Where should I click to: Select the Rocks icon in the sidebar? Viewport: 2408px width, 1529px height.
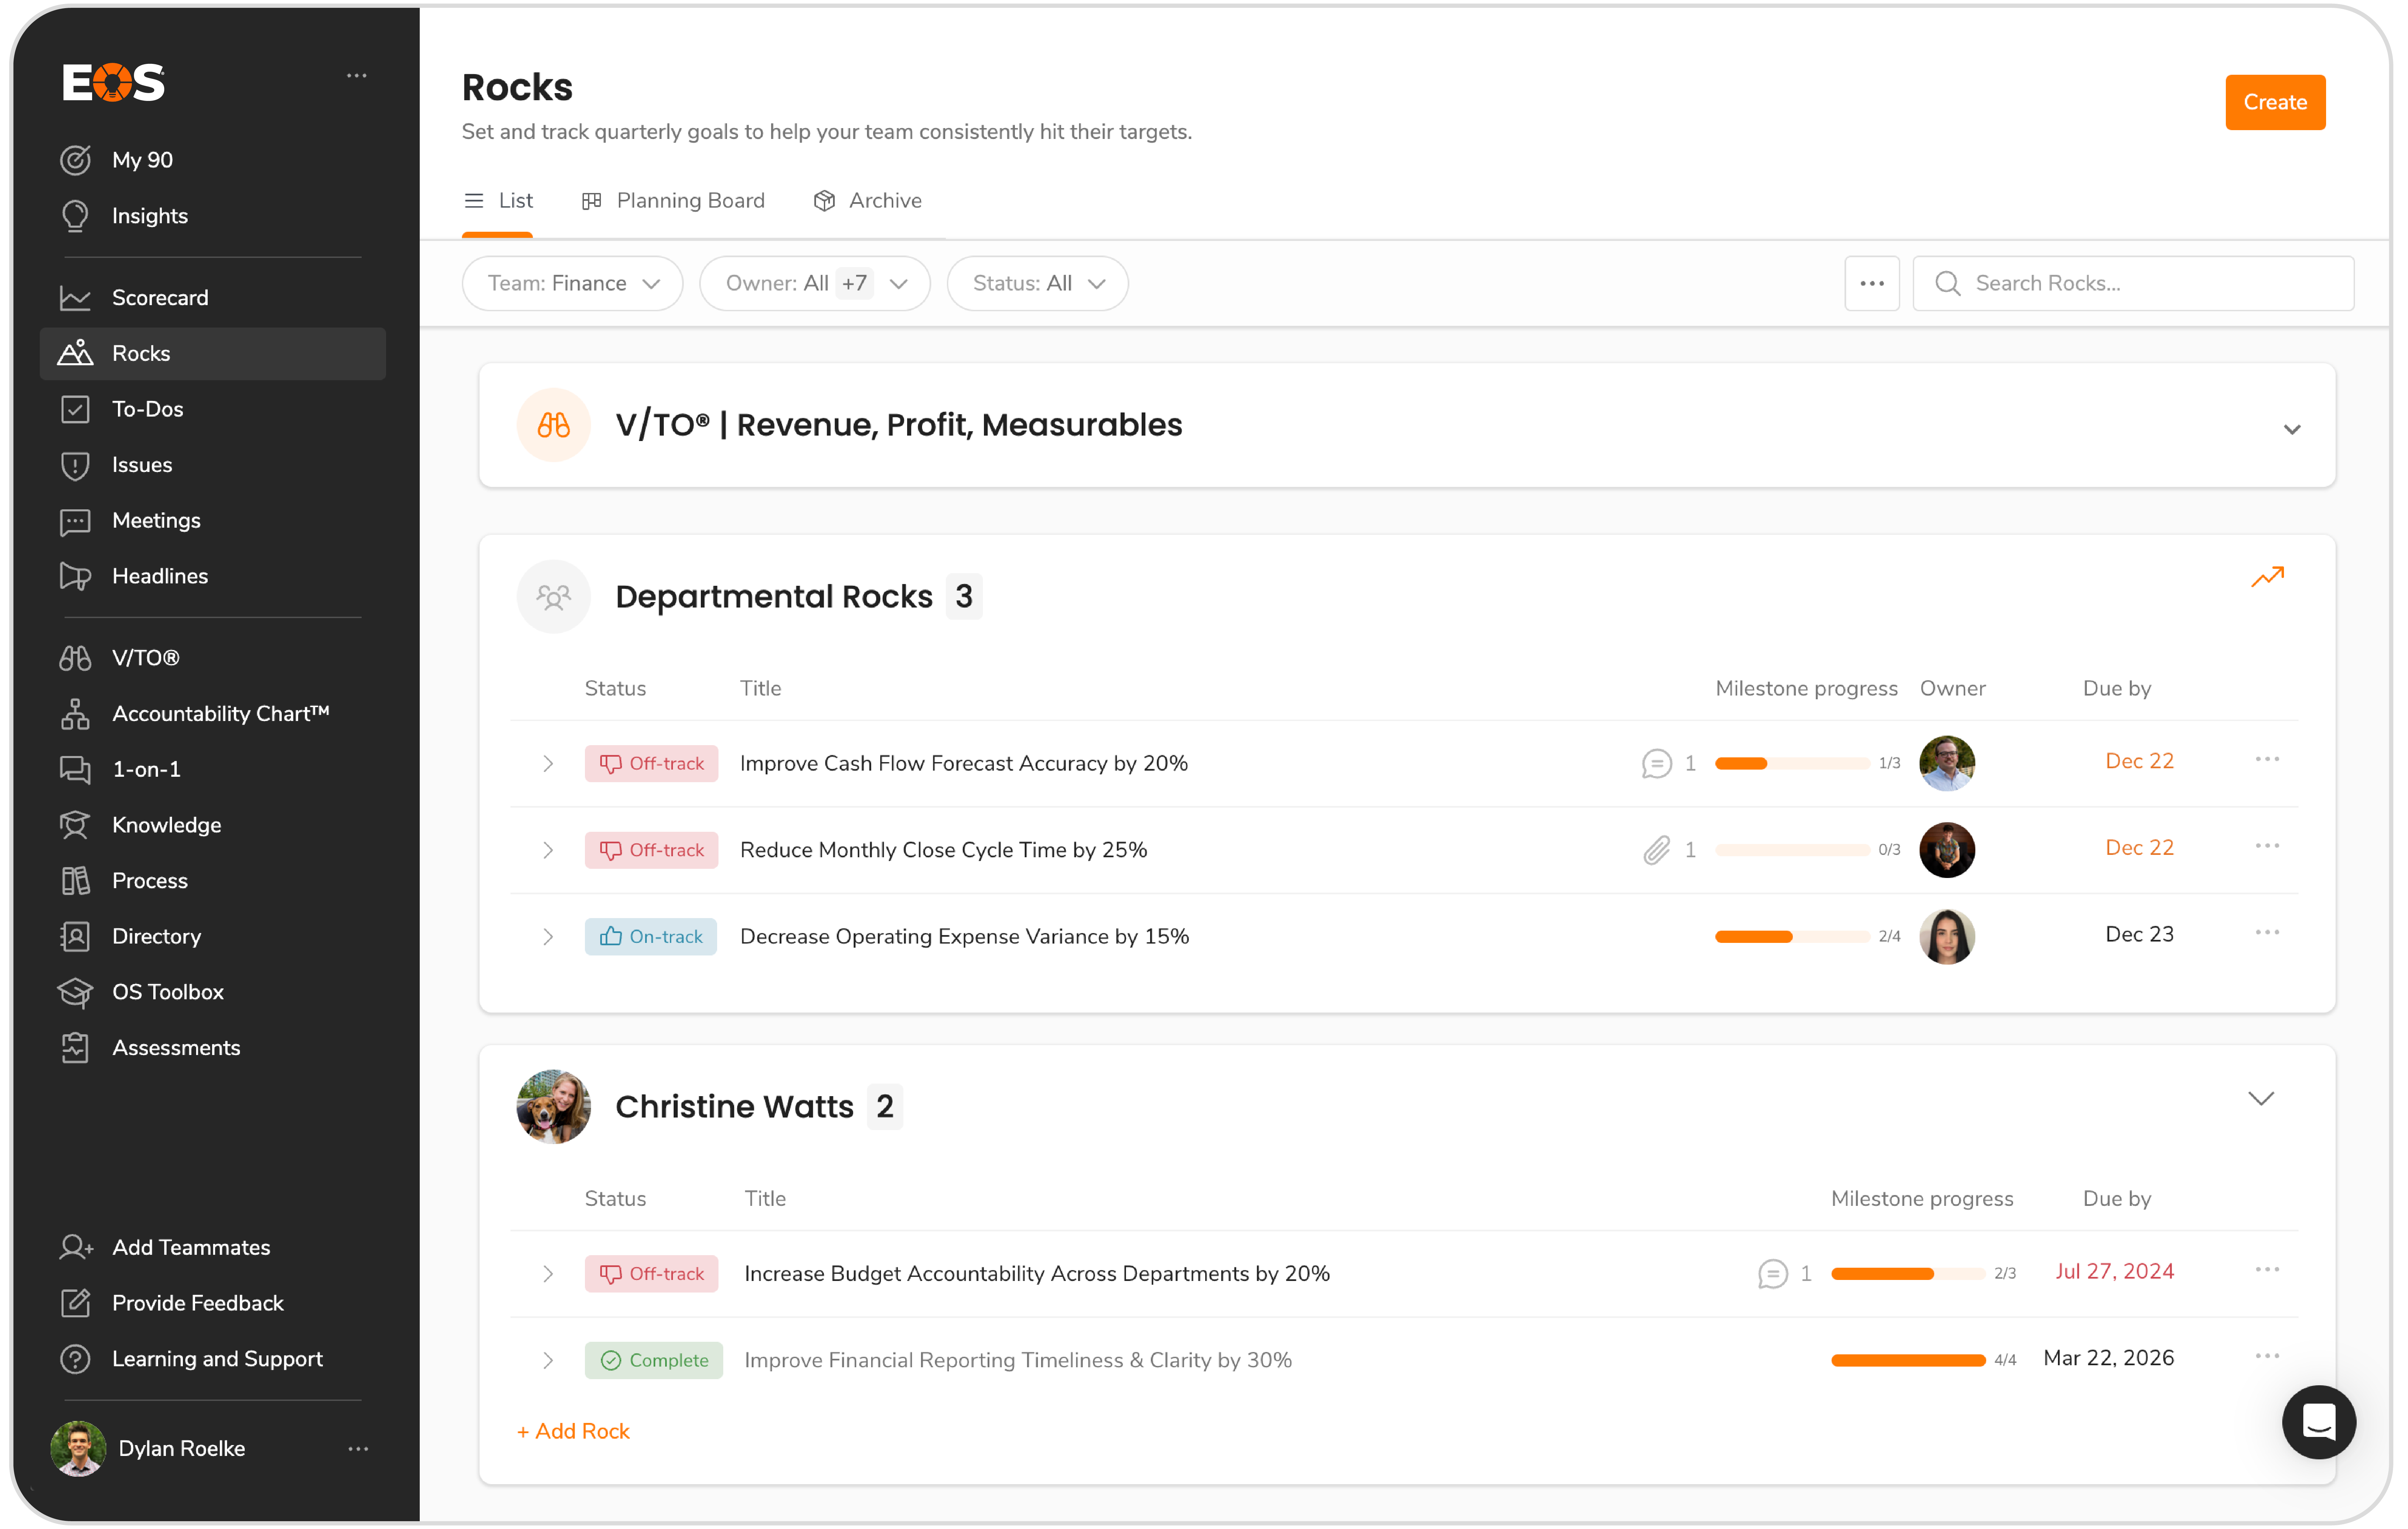point(76,353)
